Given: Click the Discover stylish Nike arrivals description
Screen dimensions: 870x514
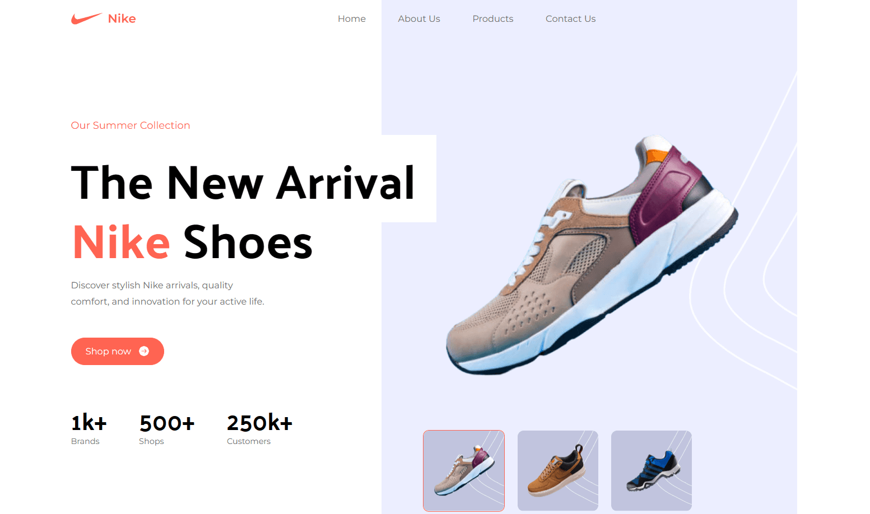Looking at the screenshot, I should coord(168,293).
